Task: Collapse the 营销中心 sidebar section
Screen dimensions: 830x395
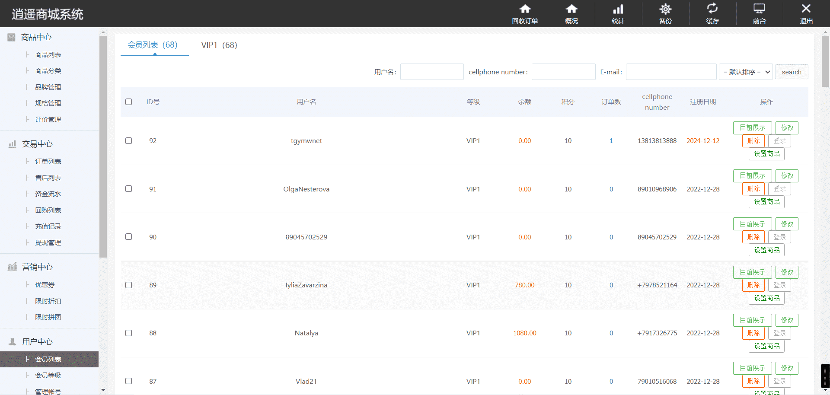Action: pyautogui.click(x=37, y=267)
